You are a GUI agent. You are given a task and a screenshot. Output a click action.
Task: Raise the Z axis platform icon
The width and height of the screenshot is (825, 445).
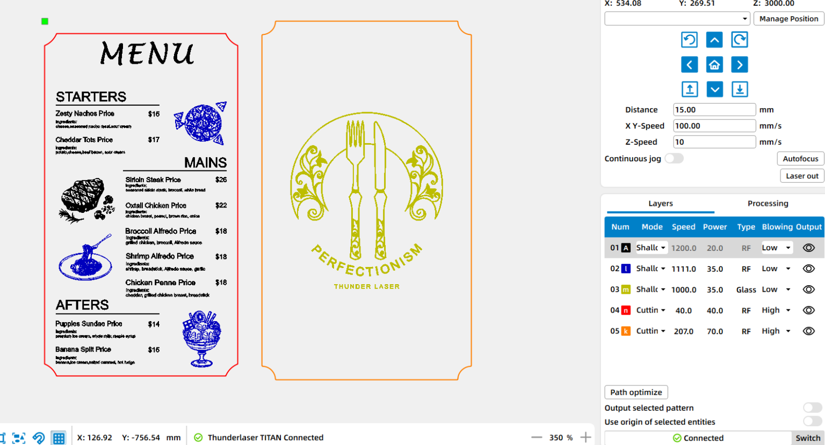pyautogui.click(x=690, y=90)
